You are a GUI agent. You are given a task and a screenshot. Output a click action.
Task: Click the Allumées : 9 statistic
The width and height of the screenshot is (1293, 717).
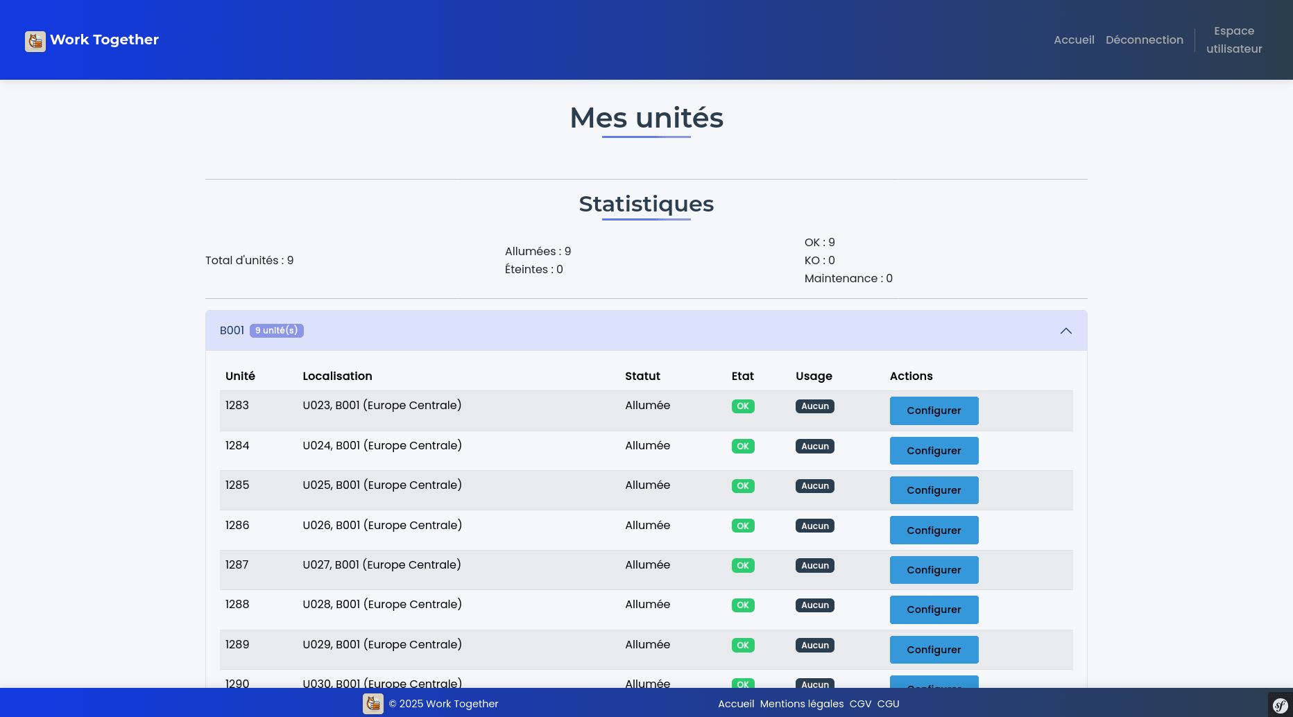click(538, 252)
